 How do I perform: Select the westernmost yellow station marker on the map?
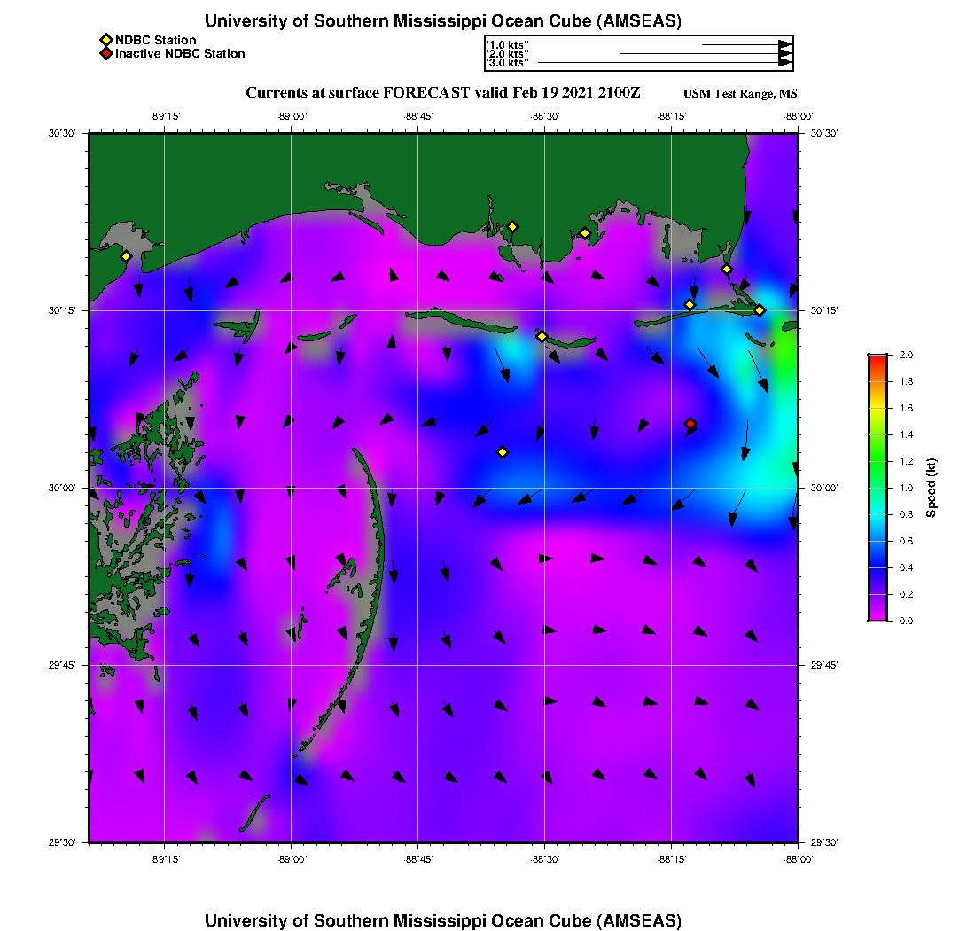[x=126, y=256]
